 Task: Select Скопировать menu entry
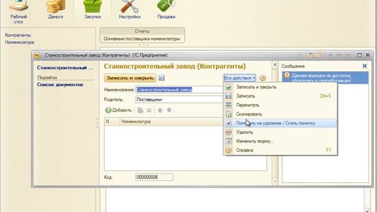click(280, 114)
